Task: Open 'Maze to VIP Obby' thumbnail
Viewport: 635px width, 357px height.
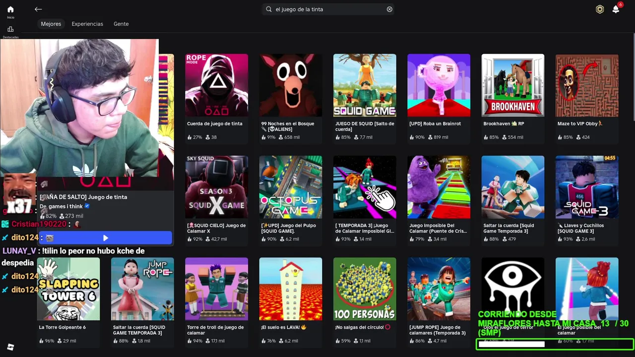Action: point(587,85)
